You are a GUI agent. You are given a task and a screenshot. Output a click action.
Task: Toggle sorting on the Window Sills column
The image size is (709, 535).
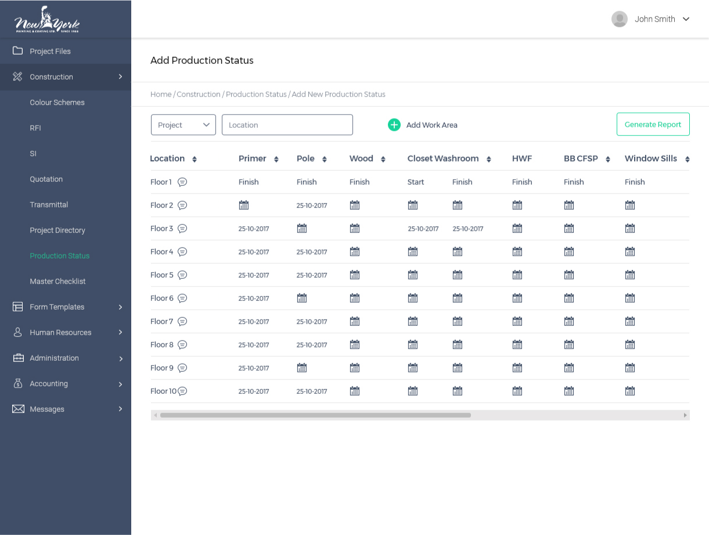(687, 159)
